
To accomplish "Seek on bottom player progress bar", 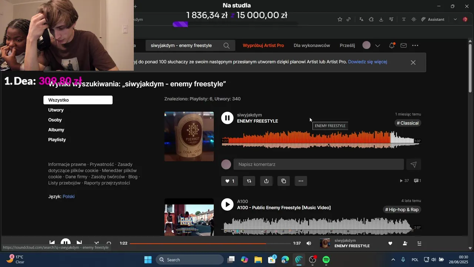I will [210, 244].
